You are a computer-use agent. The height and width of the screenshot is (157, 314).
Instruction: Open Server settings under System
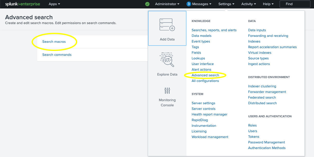[x=203, y=103]
